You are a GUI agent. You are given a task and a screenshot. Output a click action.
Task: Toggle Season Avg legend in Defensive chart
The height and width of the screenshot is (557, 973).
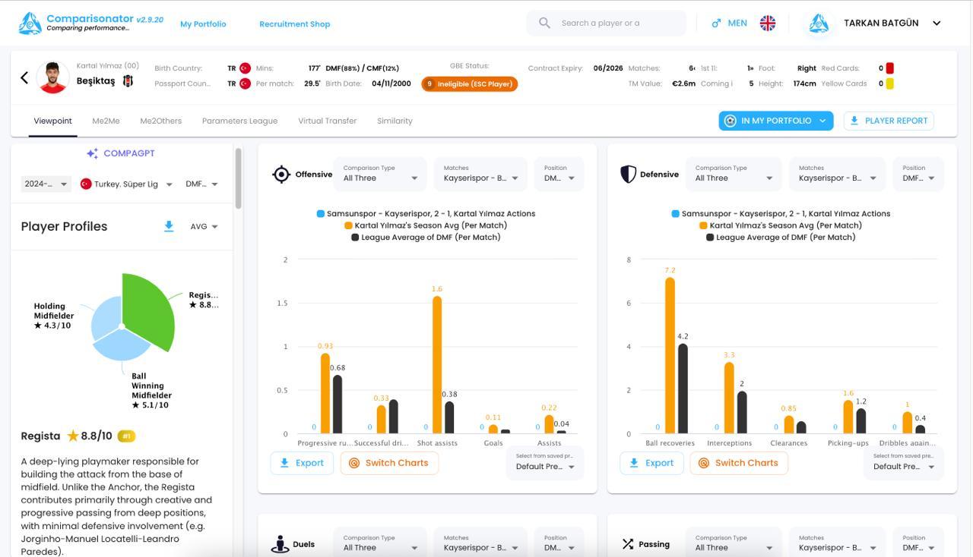(x=781, y=225)
